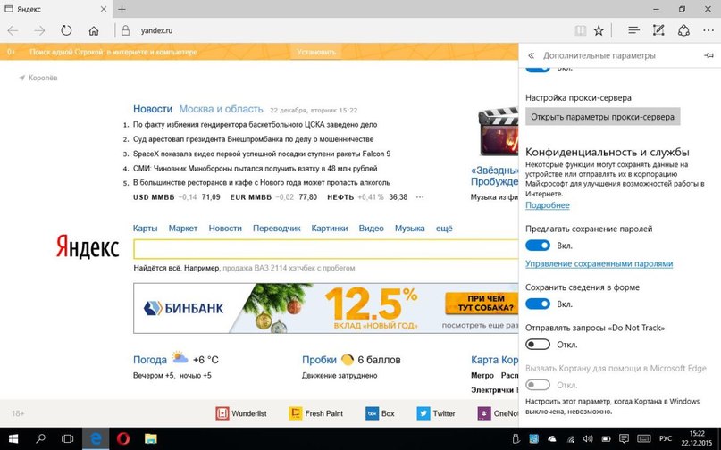This screenshot has height=450, width=721.
Task: Open Windows Task View on taskbar
Action: (68, 438)
